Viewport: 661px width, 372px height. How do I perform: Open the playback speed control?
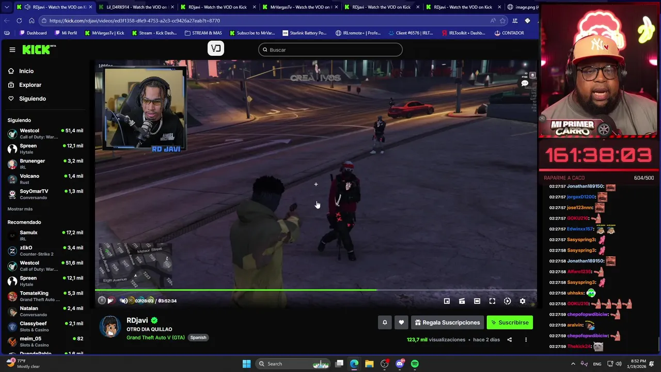(507, 301)
